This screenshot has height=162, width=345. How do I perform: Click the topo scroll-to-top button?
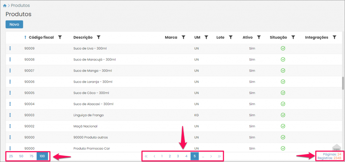336,148
